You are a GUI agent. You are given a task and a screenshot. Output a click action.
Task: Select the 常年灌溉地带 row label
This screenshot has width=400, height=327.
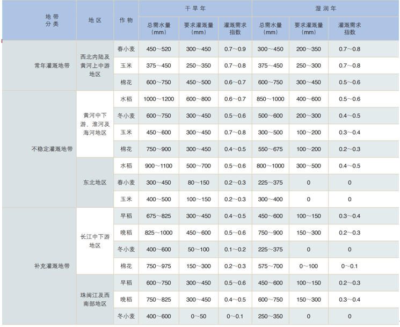tap(52, 66)
